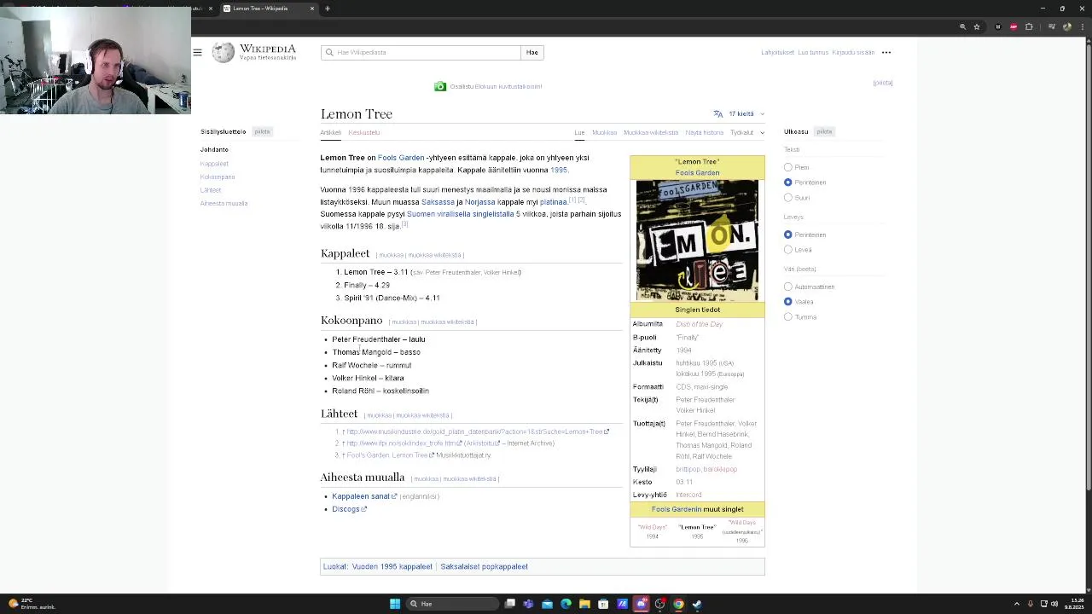The width and height of the screenshot is (1092, 614).
Task: Open the Windows Start menu
Action: tap(395, 604)
